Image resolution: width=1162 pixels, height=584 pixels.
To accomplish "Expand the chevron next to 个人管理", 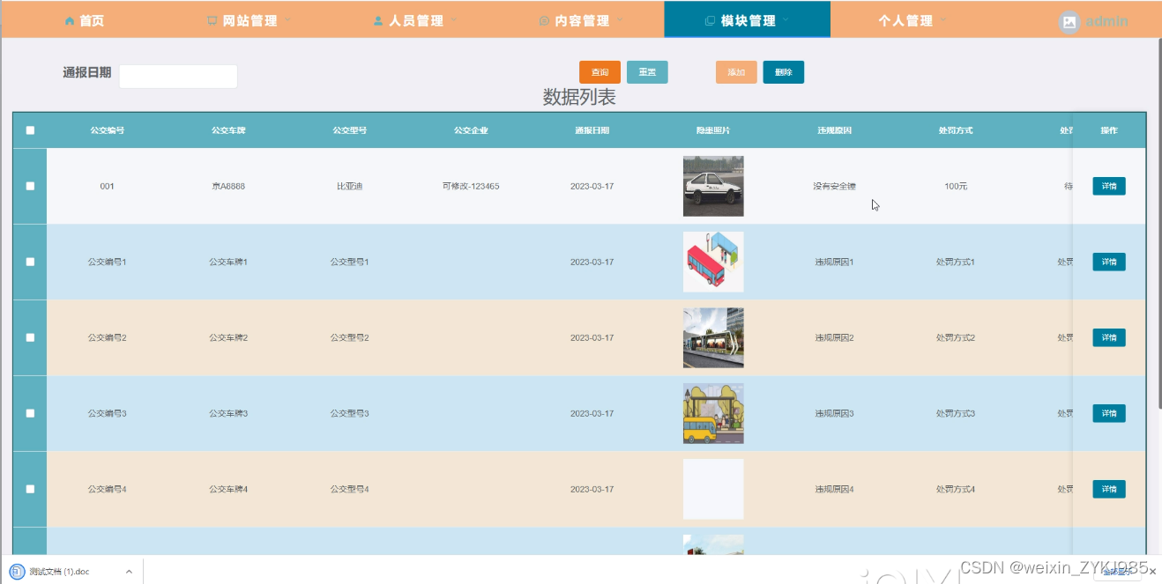I will [x=942, y=19].
